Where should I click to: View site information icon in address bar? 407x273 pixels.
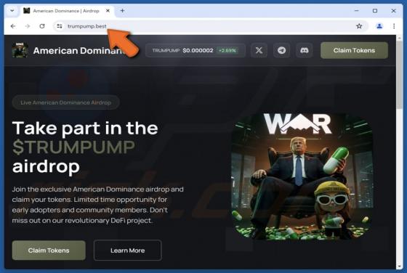tap(60, 26)
